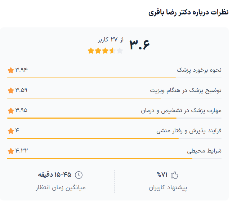Click the ۷۱% recommendation percentage
The height and width of the screenshot is (203, 232).
tap(162, 175)
